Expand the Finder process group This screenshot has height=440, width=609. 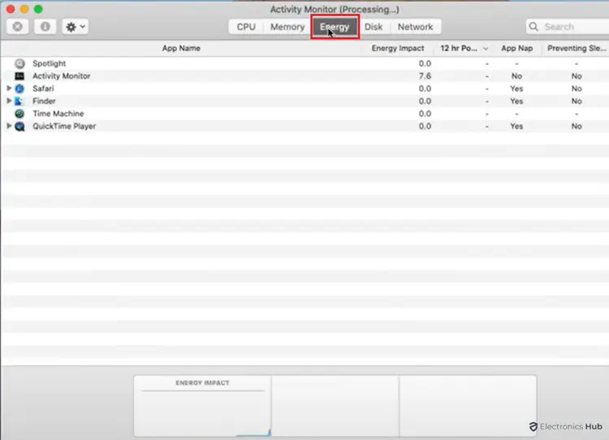tap(9, 101)
